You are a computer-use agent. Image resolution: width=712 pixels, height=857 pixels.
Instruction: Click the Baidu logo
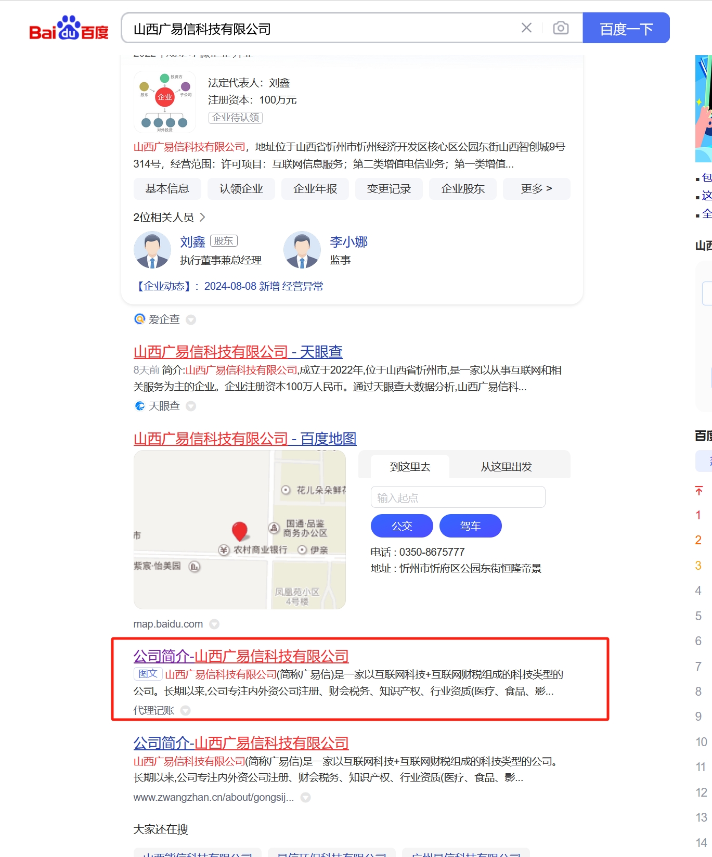pos(69,28)
